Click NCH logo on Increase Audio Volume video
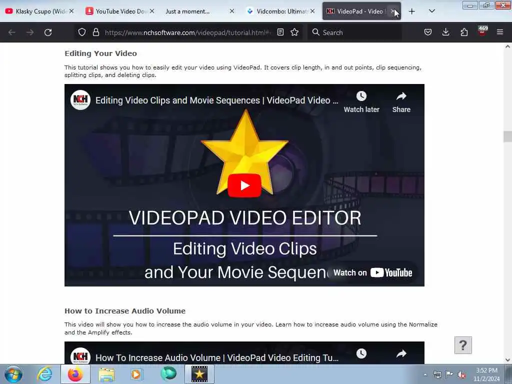512x384 pixels. click(x=80, y=356)
